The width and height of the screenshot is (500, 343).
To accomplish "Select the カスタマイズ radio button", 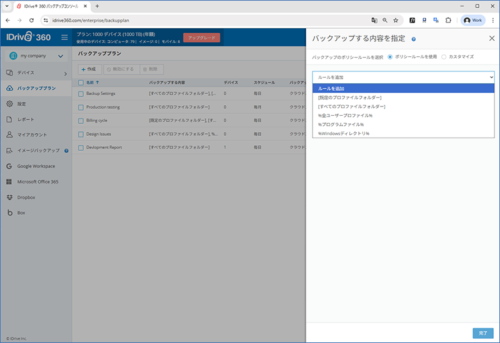I will [x=444, y=56].
